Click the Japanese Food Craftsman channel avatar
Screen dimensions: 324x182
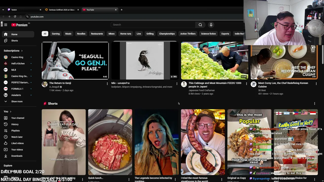click(x=184, y=84)
